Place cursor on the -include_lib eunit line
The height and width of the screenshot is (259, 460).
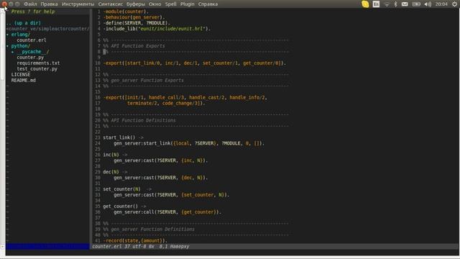click(x=157, y=29)
